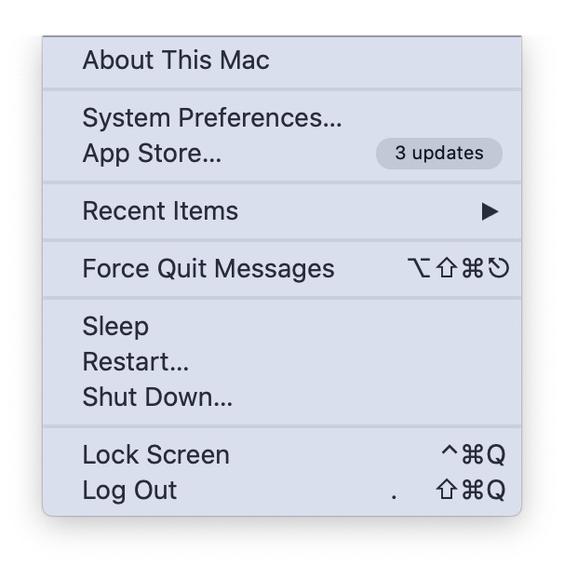Click the Option symbol in Force Quit shortcut

coord(420,269)
